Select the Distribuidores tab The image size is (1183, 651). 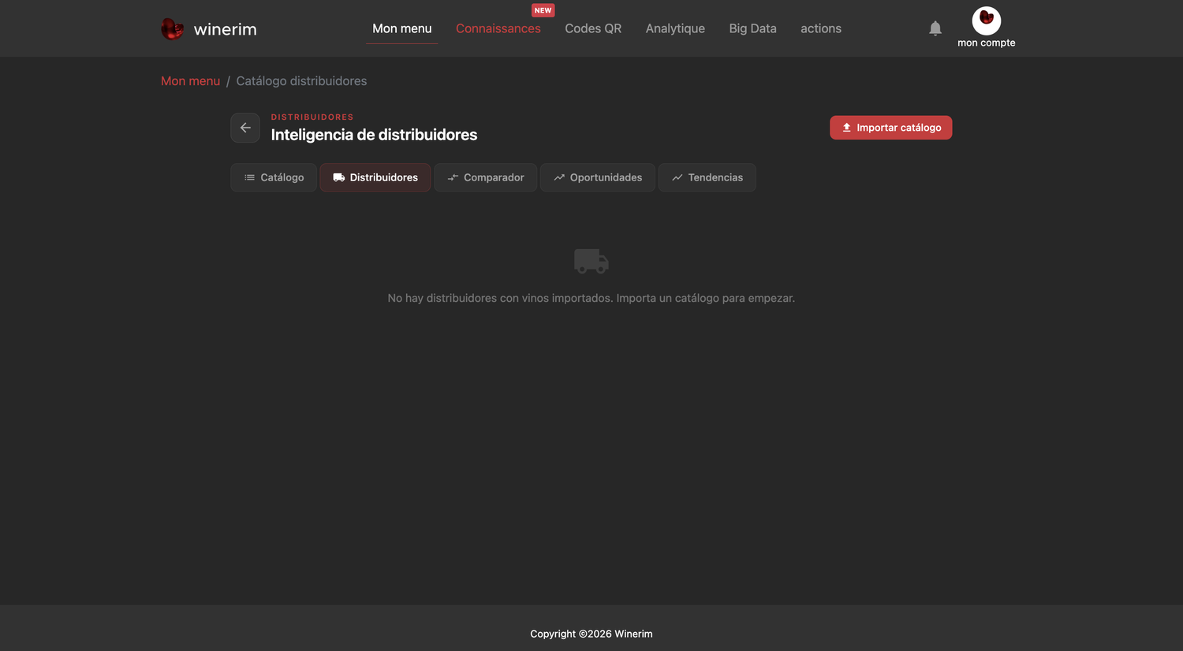pyautogui.click(x=375, y=177)
